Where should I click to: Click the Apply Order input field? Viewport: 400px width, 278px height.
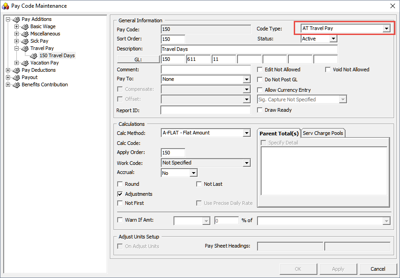click(x=173, y=153)
